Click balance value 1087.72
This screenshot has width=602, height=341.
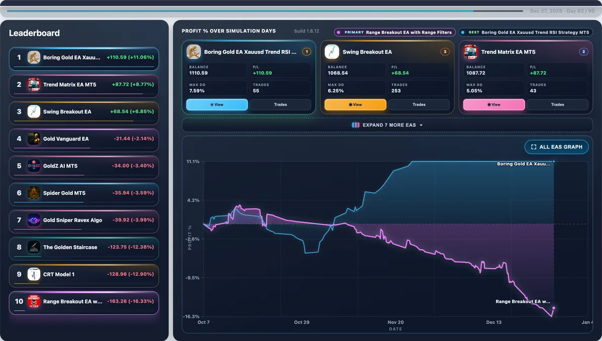click(476, 73)
